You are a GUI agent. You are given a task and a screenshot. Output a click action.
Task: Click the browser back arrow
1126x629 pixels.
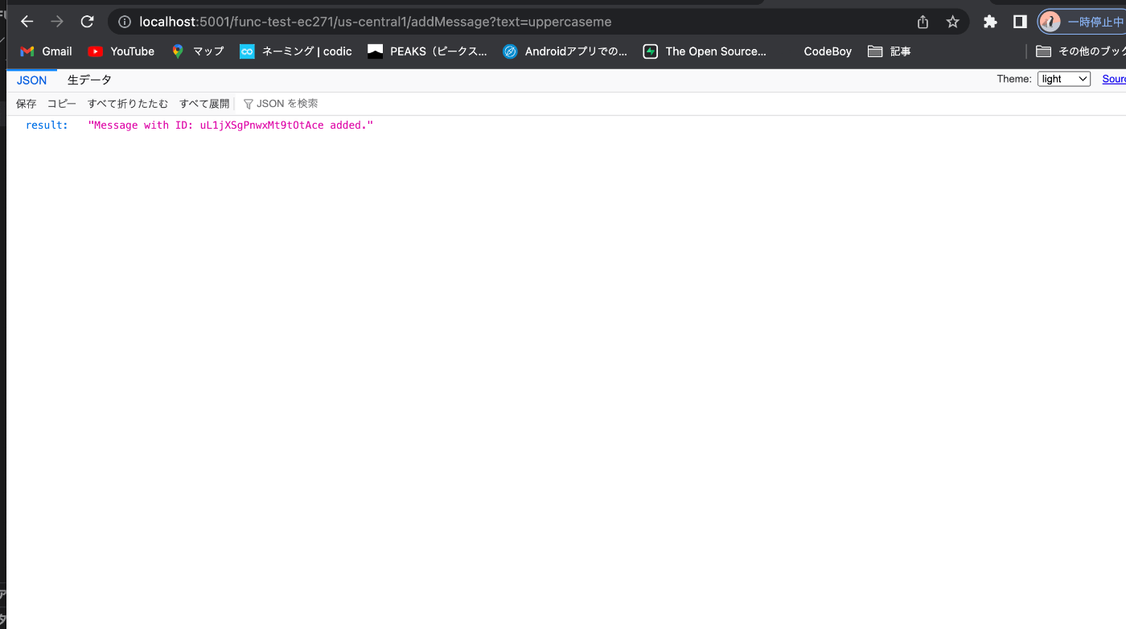(27, 22)
